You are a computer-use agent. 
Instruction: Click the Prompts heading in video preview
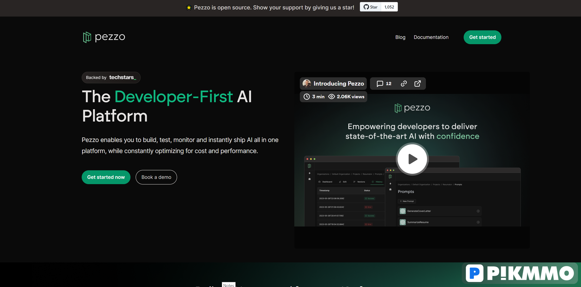406,192
